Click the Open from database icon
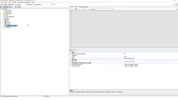 point(3,4)
